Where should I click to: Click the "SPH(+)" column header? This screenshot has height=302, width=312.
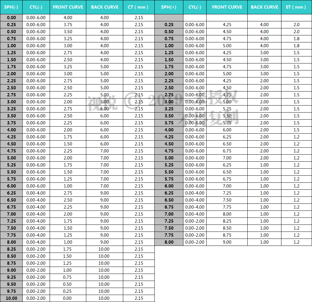click(169, 7)
